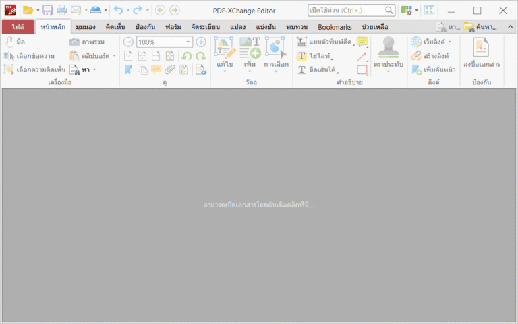518x324 pixels.
Task: Open the Protect (ป้องกัน) tab
Action: 145,27
